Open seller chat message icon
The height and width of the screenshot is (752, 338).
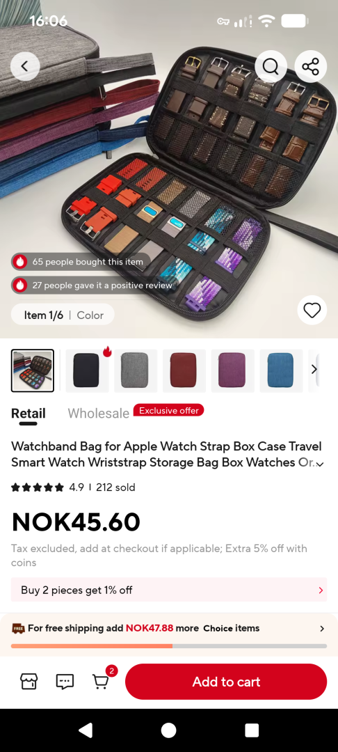(65, 681)
